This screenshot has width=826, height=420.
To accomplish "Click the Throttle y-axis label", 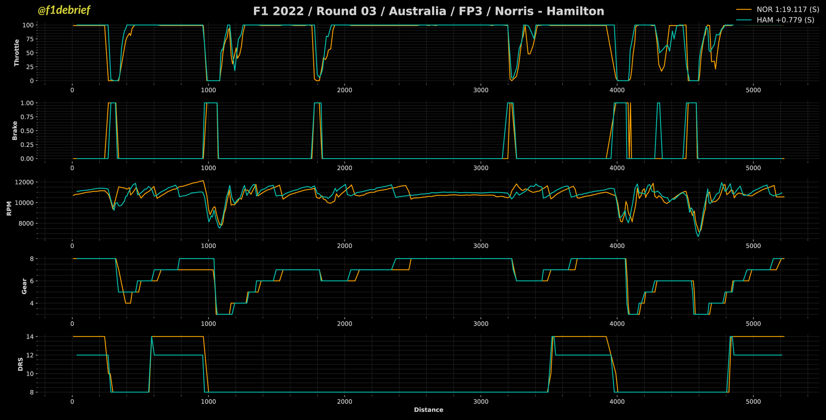I will point(17,53).
